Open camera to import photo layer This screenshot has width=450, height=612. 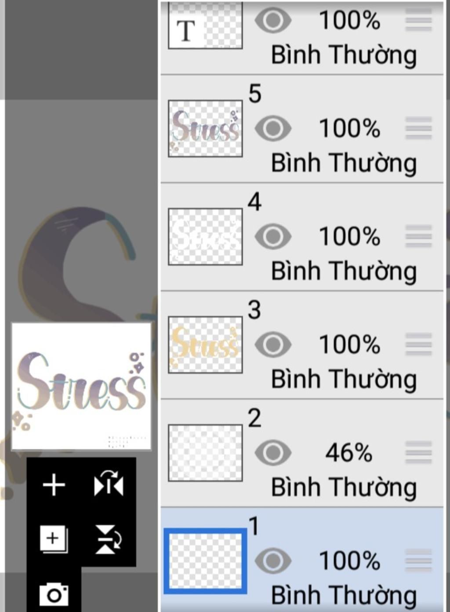pyautogui.click(x=54, y=595)
